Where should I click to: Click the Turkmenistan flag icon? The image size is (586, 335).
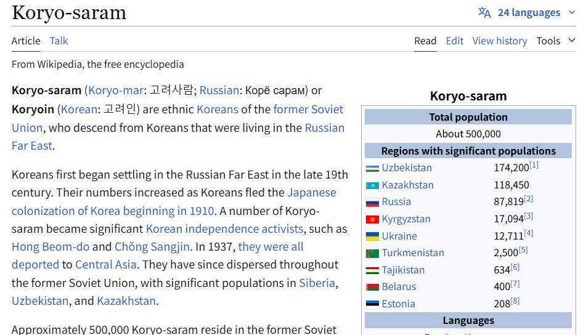[372, 254]
